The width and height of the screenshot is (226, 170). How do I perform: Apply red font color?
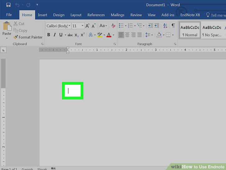coord(109,35)
